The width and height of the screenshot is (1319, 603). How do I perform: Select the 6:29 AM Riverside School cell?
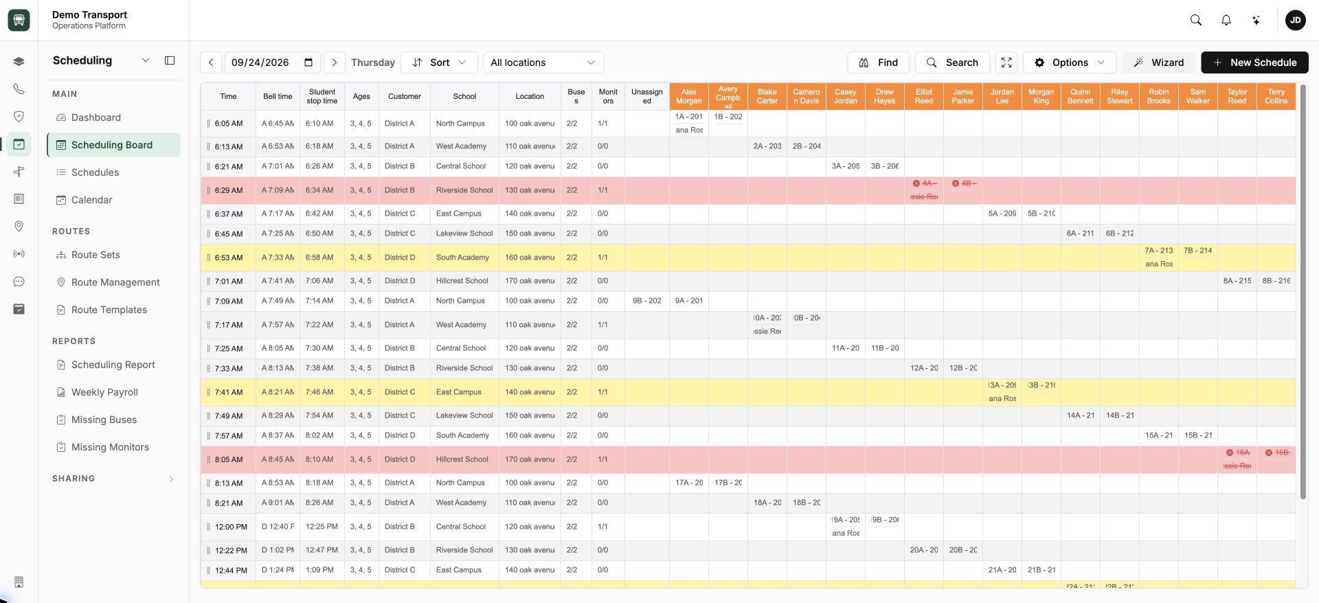[x=464, y=190]
